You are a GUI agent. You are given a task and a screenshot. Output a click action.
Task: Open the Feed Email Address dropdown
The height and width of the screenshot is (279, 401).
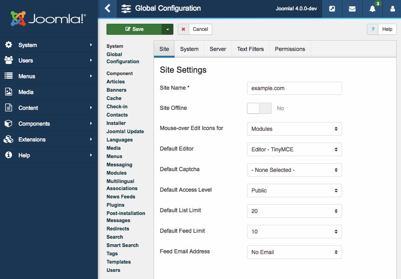pyautogui.click(x=294, y=252)
